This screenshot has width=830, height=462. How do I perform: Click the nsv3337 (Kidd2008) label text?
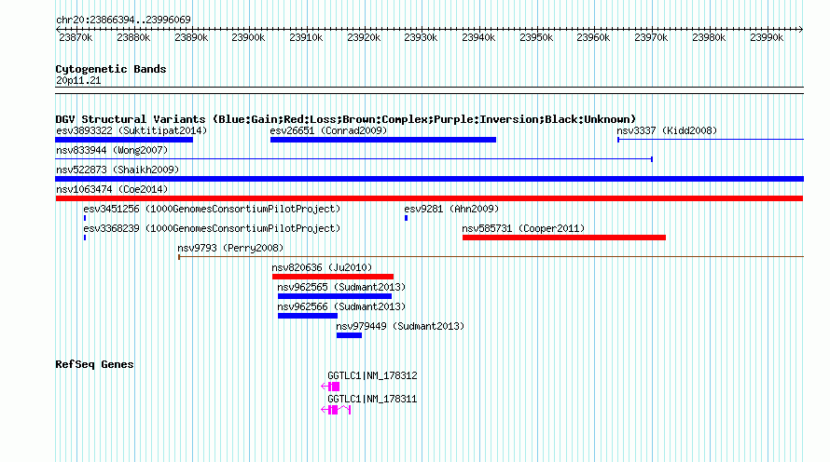pyautogui.click(x=667, y=130)
